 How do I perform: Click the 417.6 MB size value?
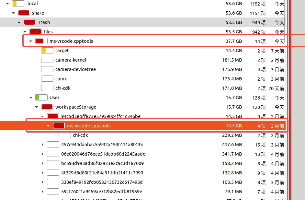[x=232, y=145]
